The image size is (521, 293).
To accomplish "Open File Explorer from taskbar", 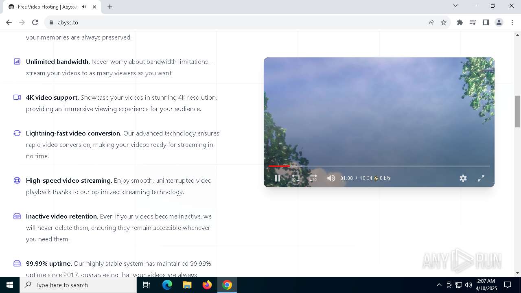I will tap(187, 285).
